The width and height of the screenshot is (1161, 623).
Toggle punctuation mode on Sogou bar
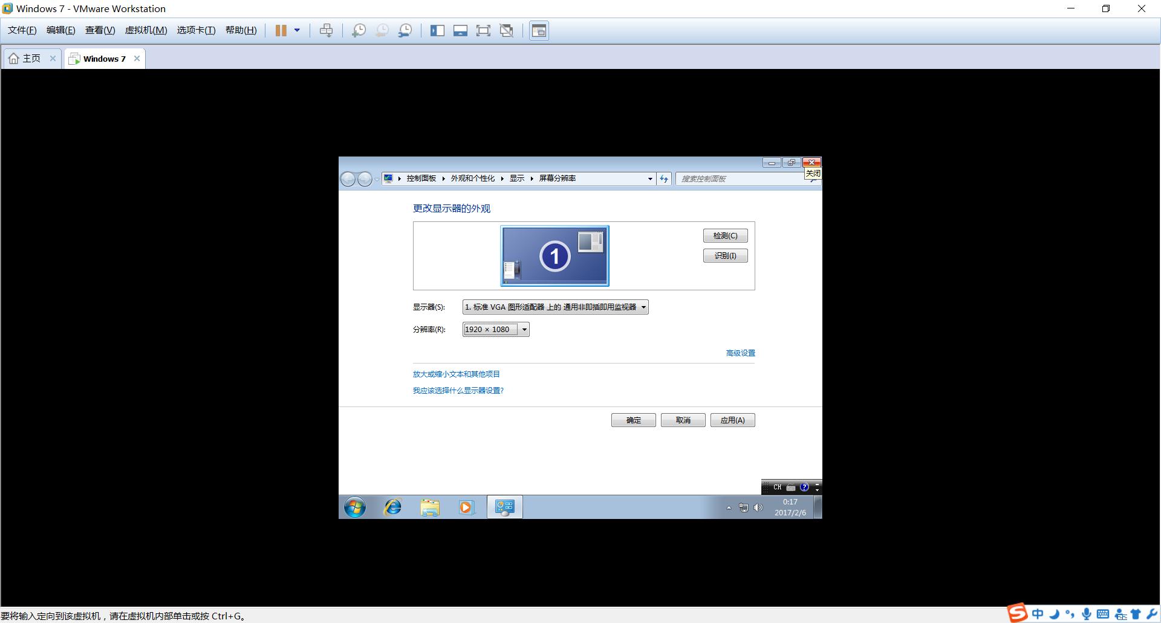[1070, 615]
